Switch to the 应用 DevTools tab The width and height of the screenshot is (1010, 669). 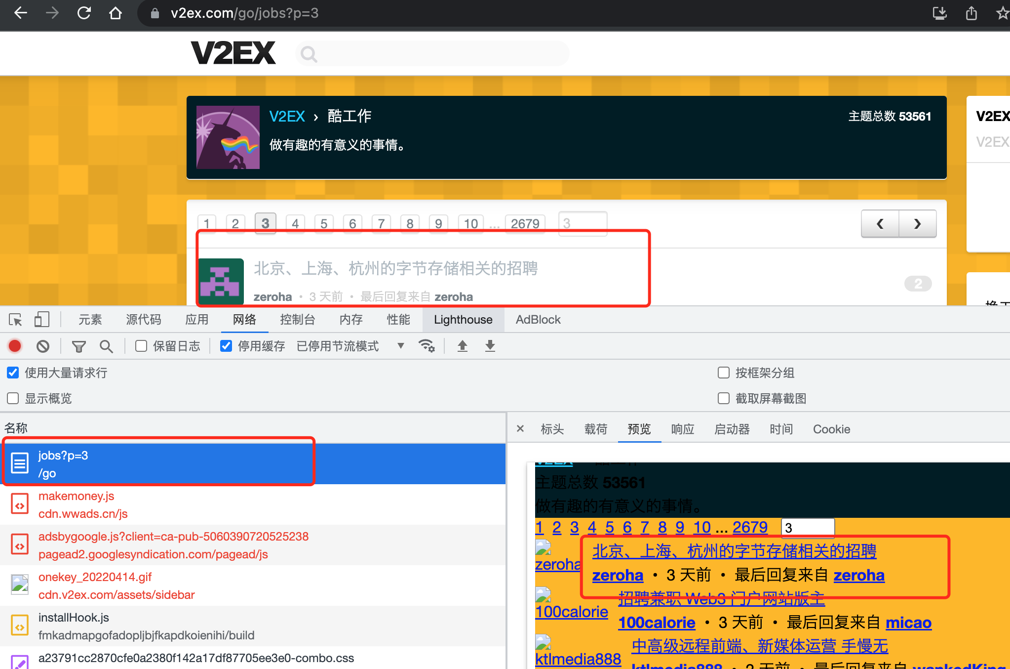tap(197, 320)
